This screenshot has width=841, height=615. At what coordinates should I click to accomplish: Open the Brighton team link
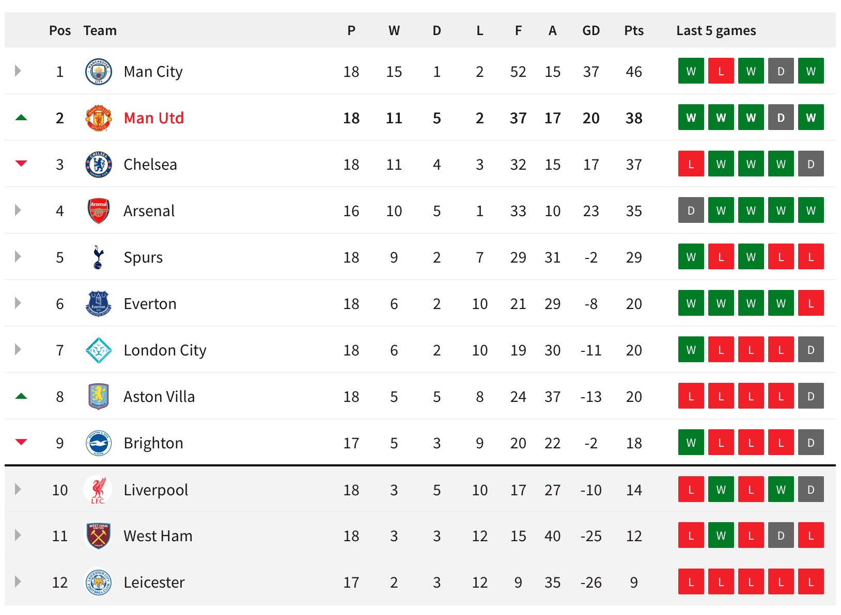click(153, 443)
